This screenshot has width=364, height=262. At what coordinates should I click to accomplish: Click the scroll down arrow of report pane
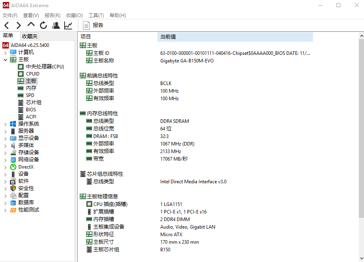point(362,258)
